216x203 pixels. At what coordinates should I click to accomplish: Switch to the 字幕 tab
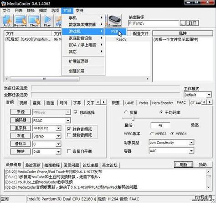pos(77,103)
